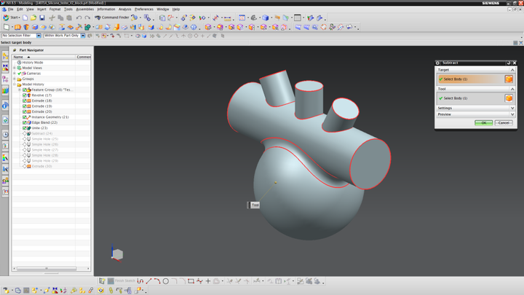Toggle checkbox for Unite (23)

[x=25, y=128]
